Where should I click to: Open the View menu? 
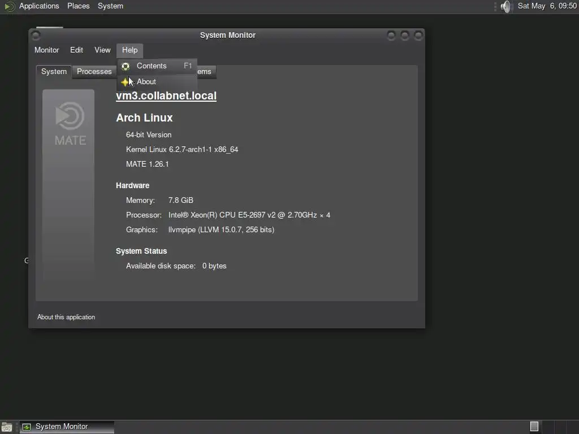tap(102, 50)
